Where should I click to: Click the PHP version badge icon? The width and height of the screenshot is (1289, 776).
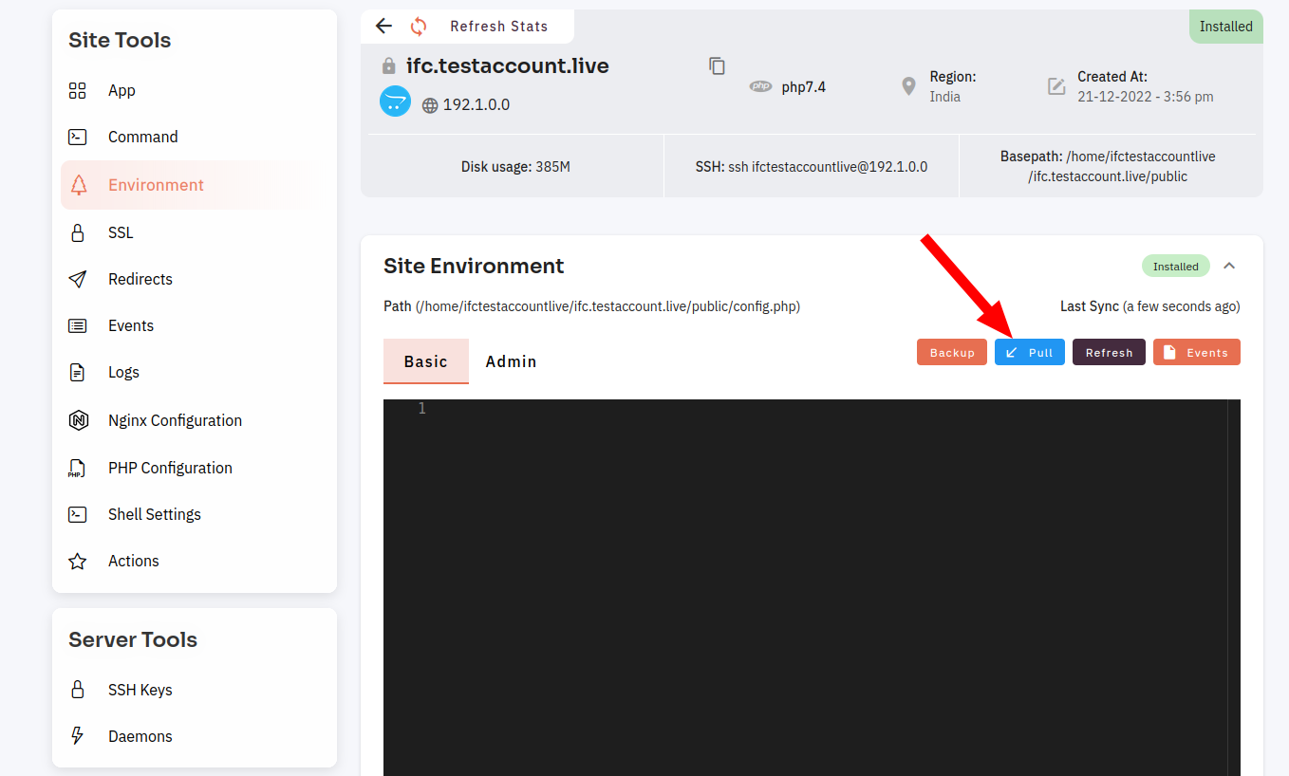760,86
